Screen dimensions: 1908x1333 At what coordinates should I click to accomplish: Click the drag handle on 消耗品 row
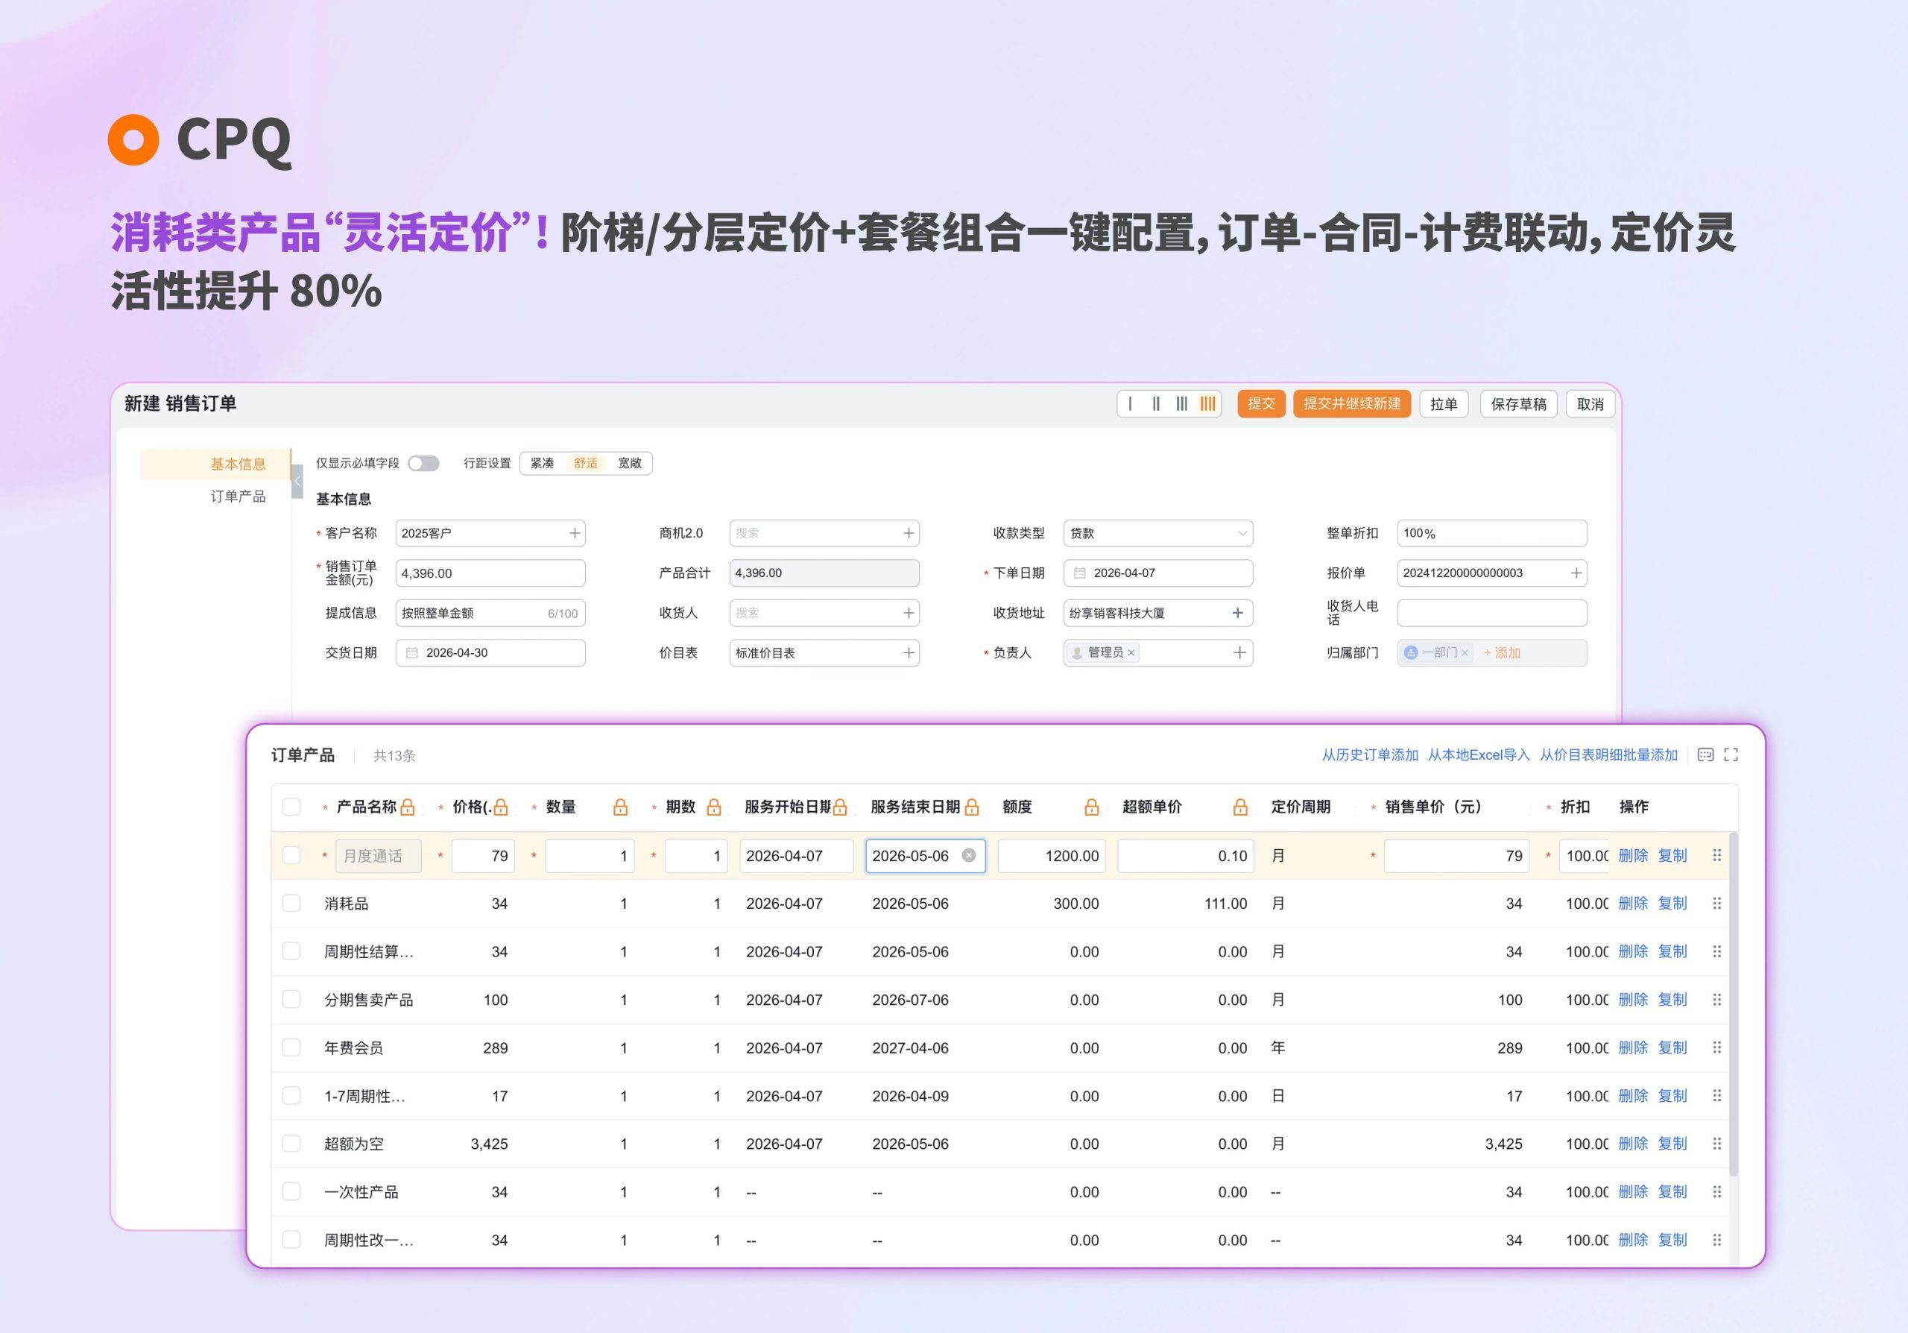(1717, 904)
